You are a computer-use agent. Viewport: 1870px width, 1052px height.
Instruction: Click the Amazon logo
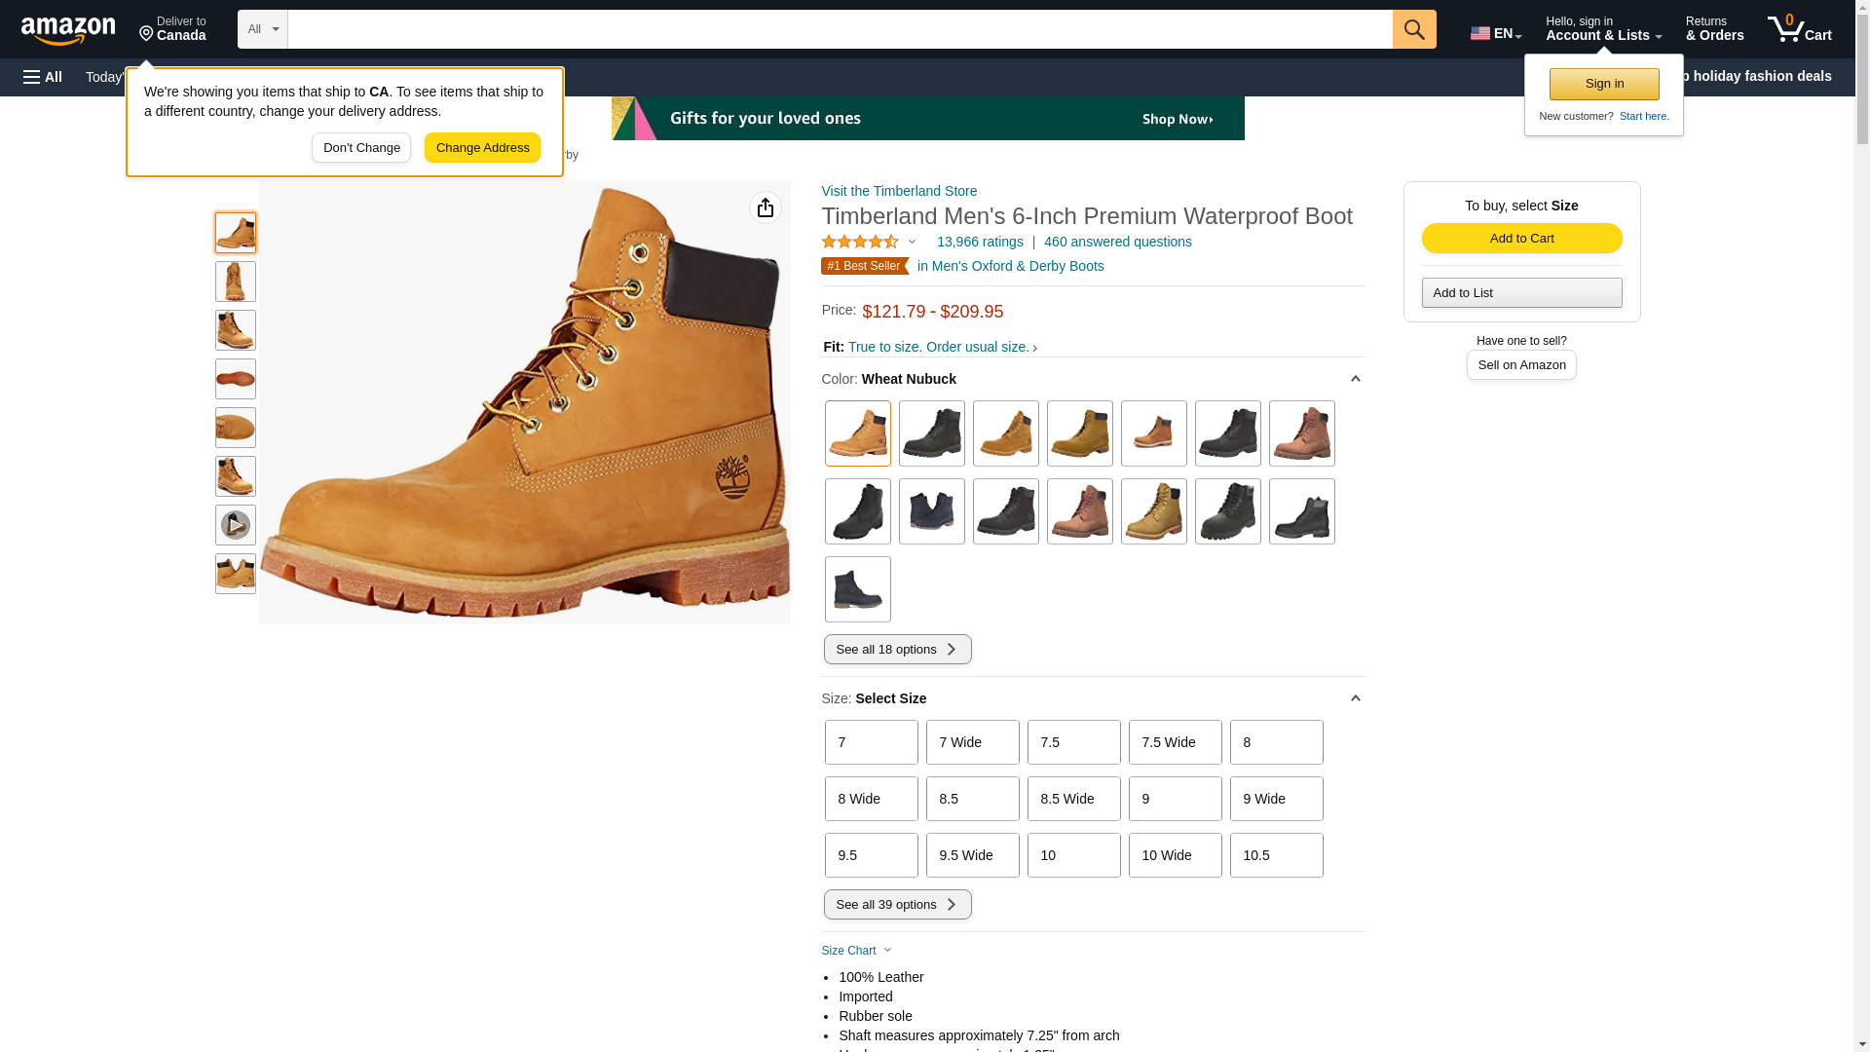click(68, 30)
